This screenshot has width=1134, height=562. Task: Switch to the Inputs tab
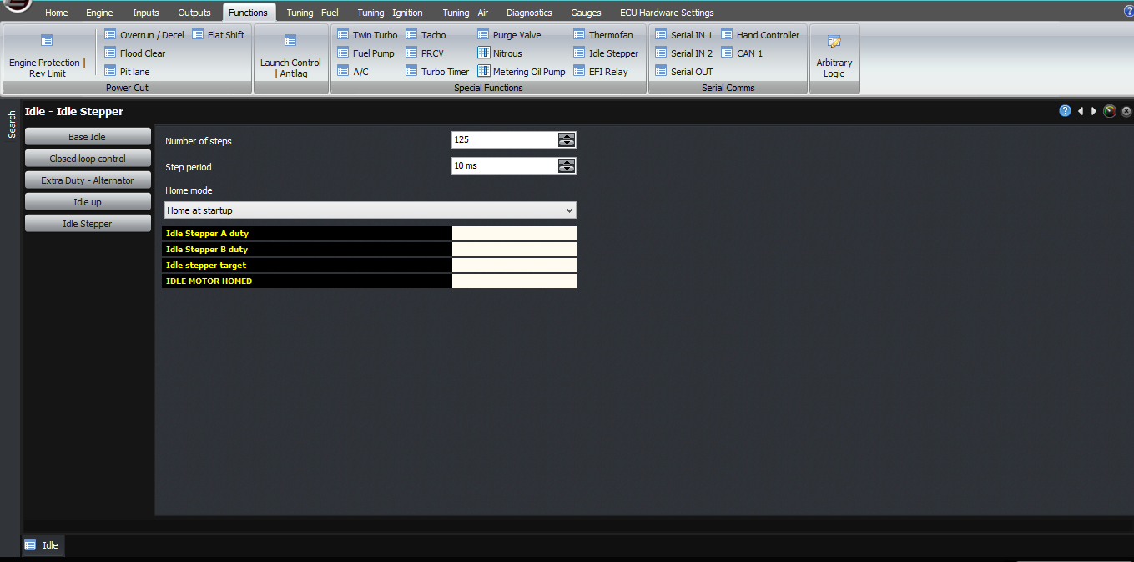click(146, 13)
